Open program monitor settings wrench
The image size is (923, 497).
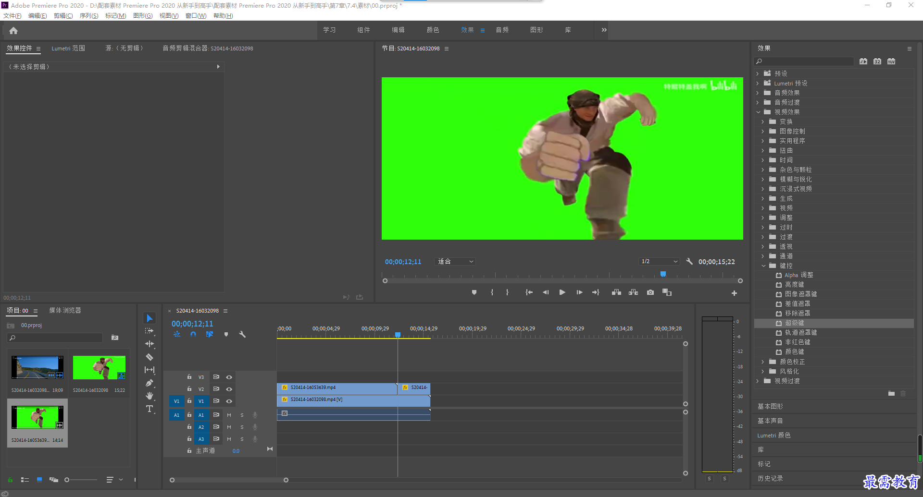689,262
